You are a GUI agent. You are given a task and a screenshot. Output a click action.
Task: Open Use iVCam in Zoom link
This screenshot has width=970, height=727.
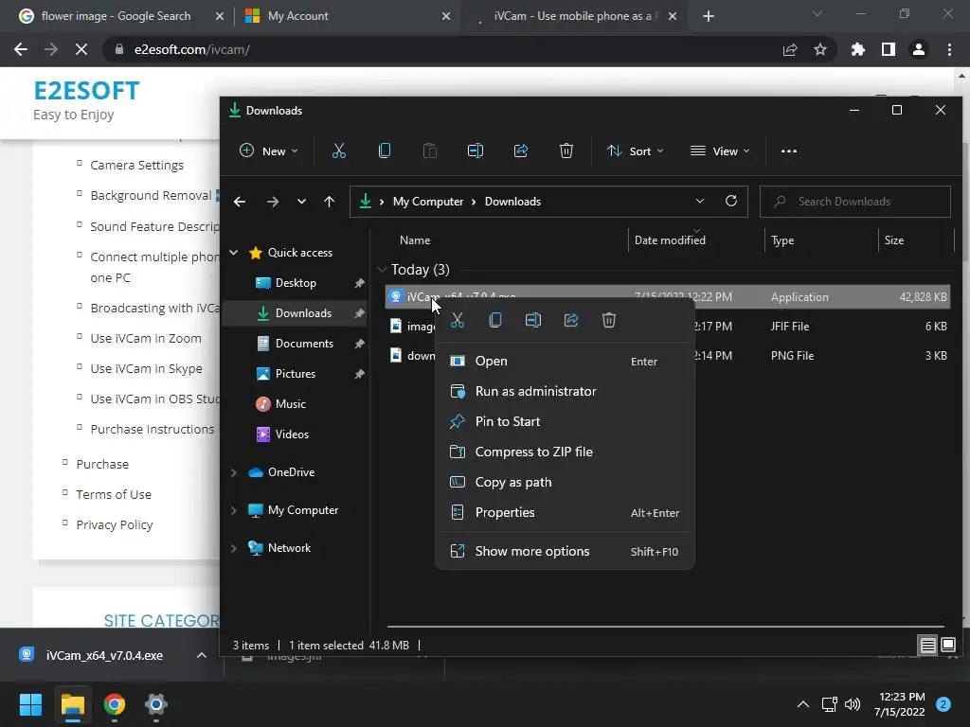146,338
